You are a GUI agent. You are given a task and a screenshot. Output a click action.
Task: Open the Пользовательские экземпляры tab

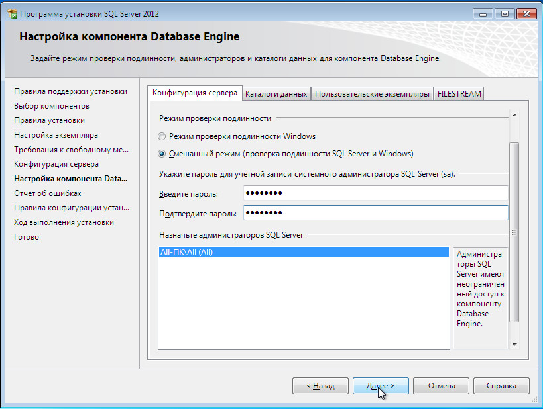372,94
